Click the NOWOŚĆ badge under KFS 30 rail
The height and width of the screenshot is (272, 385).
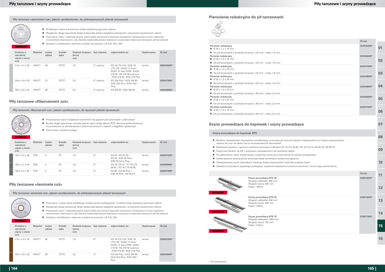pyautogui.click(x=218, y=193)
